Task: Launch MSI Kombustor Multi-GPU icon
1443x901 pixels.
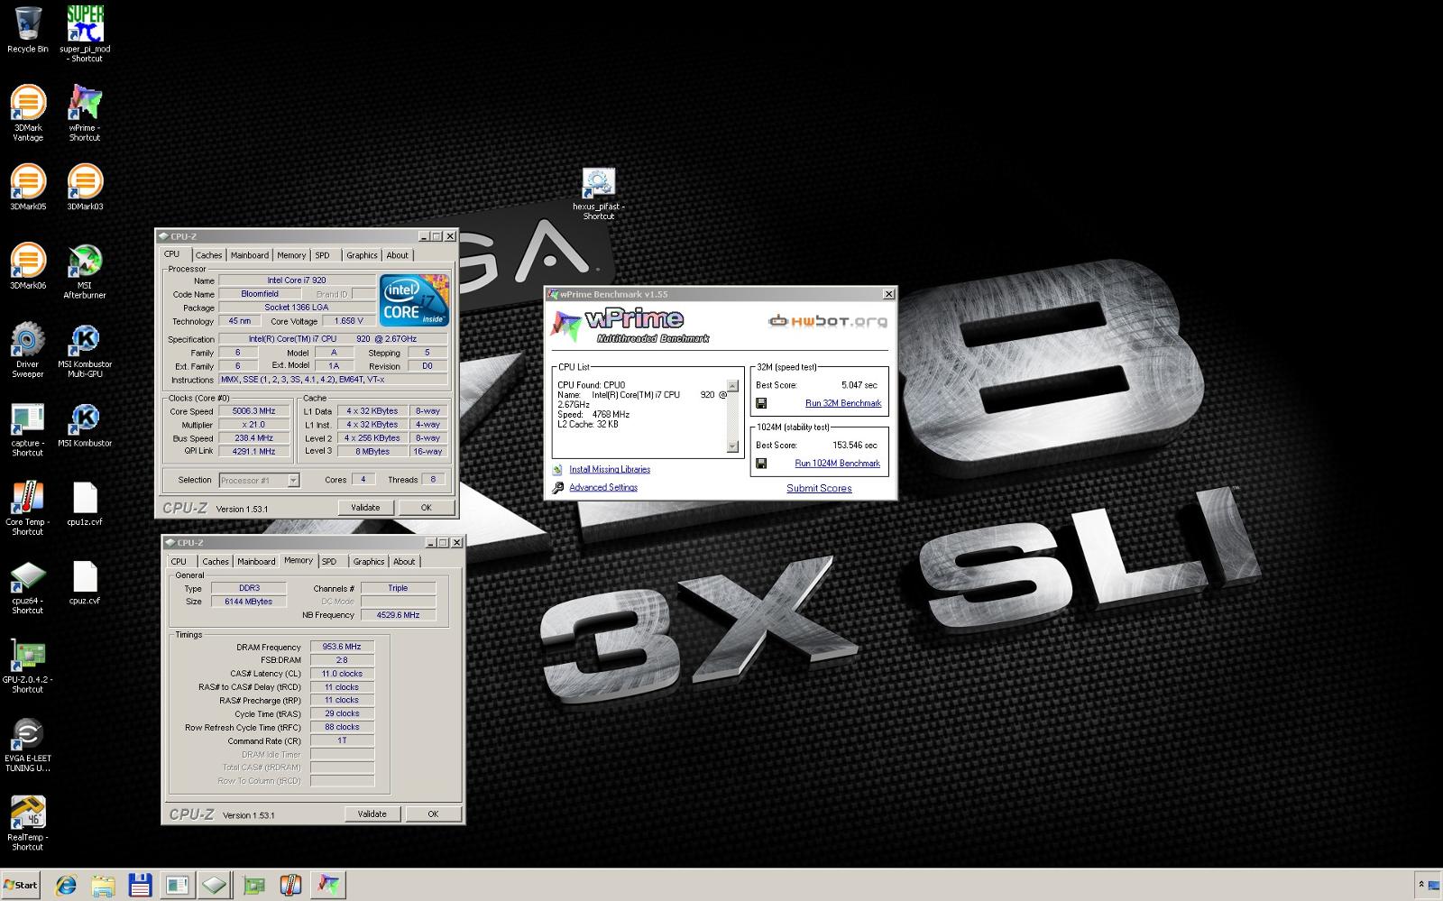Action: pyautogui.click(x=85, y=350)
